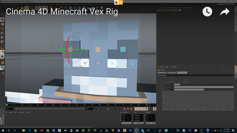Screen dimensions: 237x133
Task: Click the light bulb icon in toolbar
Action: (x=102, y=8)
